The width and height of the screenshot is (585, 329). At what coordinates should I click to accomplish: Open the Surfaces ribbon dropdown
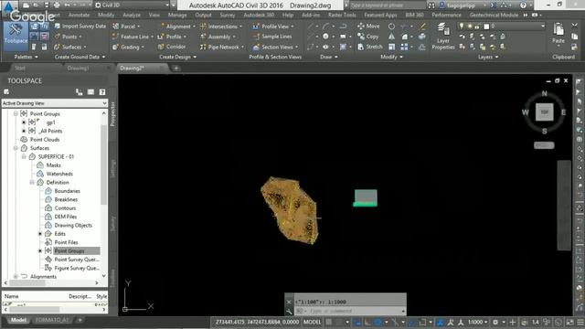point(70,47)
